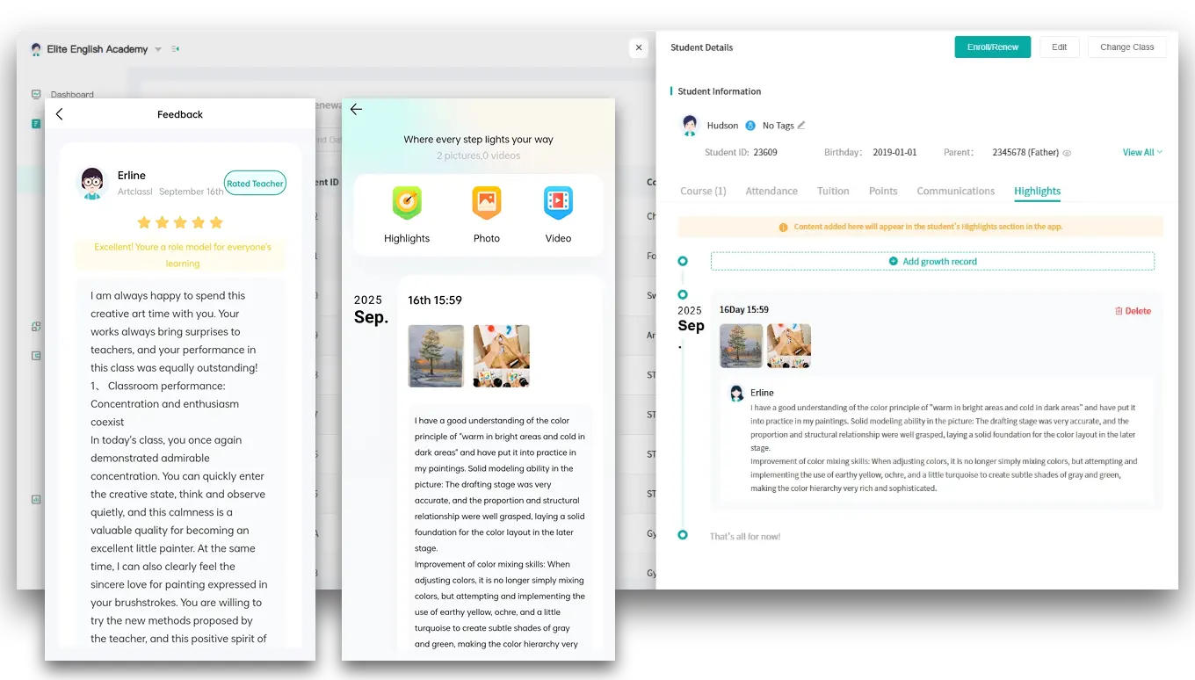
Task: Open Highlights icon in mobile app
Action: tap(407, 204)
